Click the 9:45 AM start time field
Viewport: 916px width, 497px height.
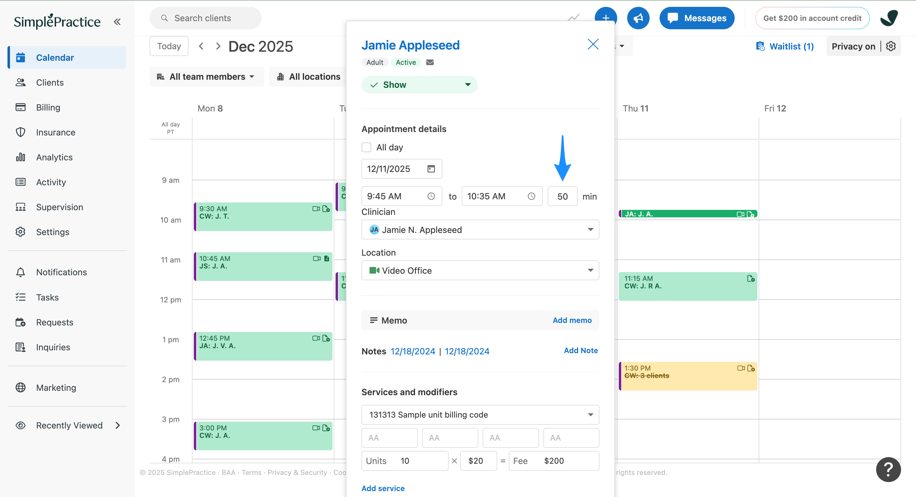pyautogui.click(x=402, y=196)
